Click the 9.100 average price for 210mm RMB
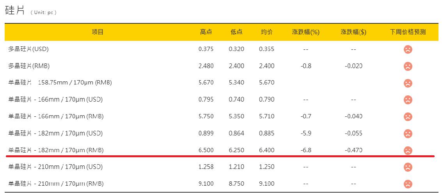 (266, 184)
